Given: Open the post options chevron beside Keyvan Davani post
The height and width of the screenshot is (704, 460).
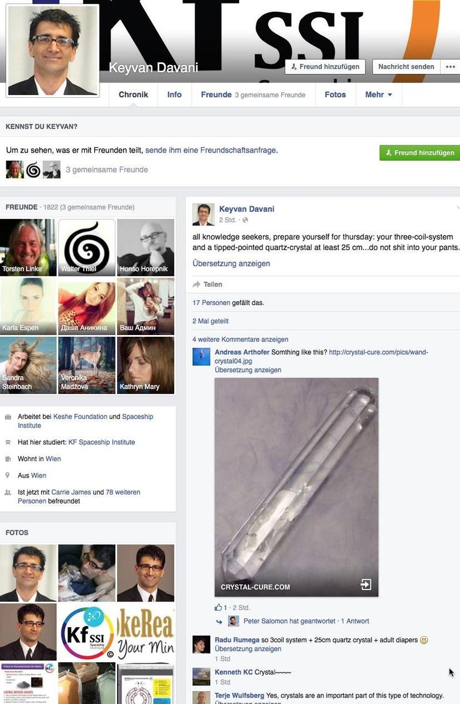Looking at the screenshot, I should [x=458, y=208].
